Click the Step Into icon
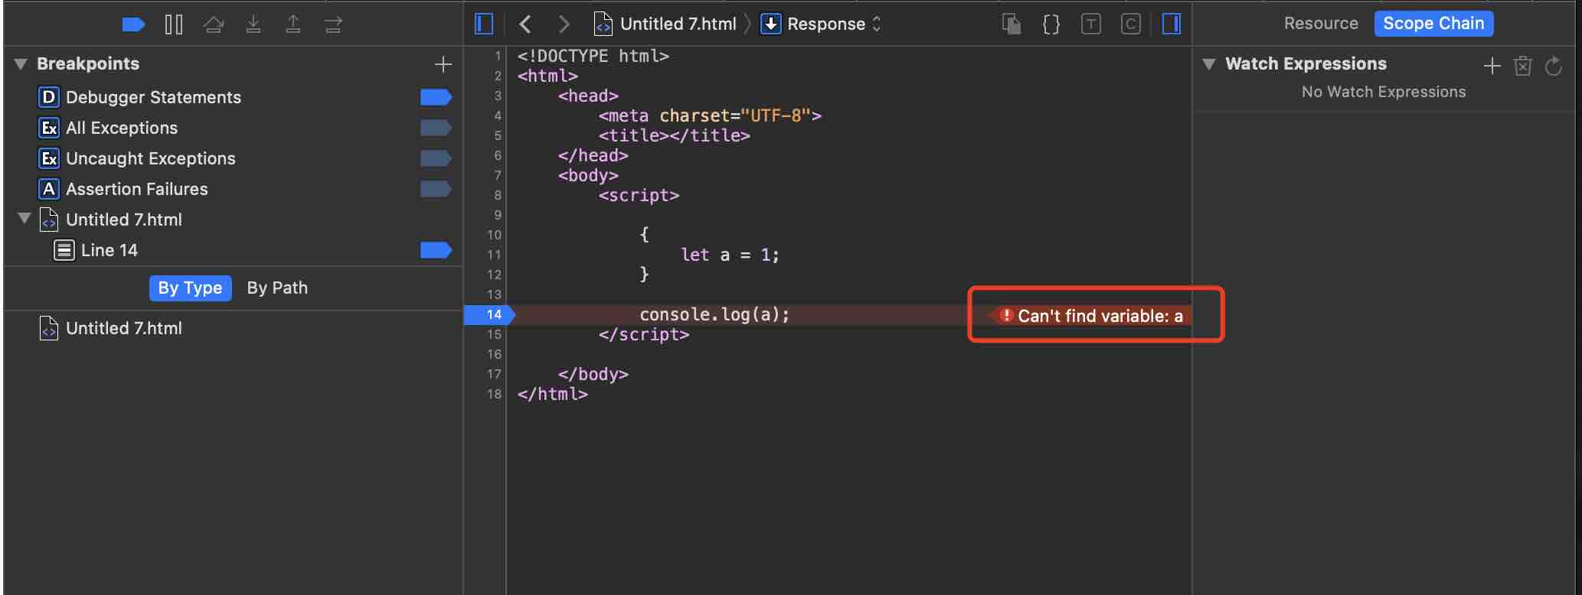Image resolution: width=1582 pixels, height=595 pixels. (x=253, y=25)
